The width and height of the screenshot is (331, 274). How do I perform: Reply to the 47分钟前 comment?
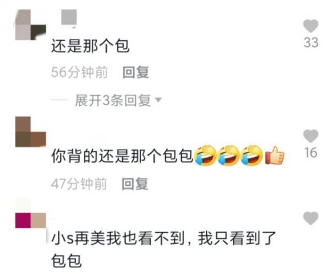(135, 184)
